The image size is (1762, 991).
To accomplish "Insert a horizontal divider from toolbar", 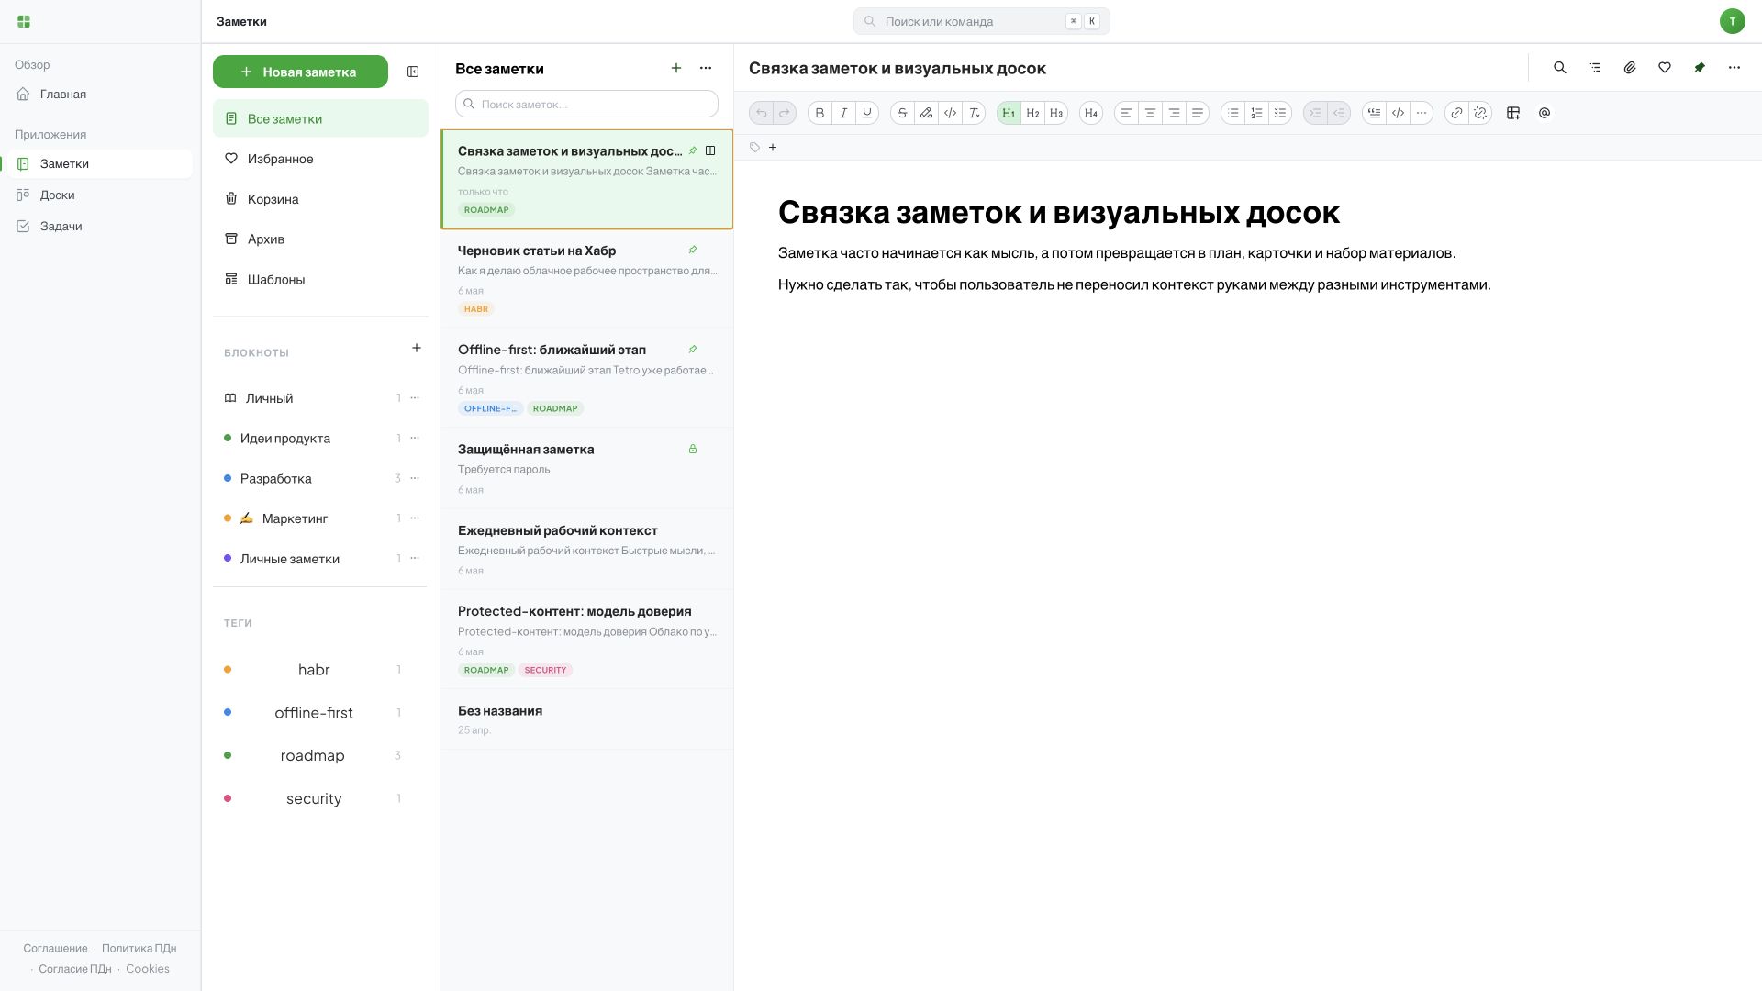I will point(1422,113).
